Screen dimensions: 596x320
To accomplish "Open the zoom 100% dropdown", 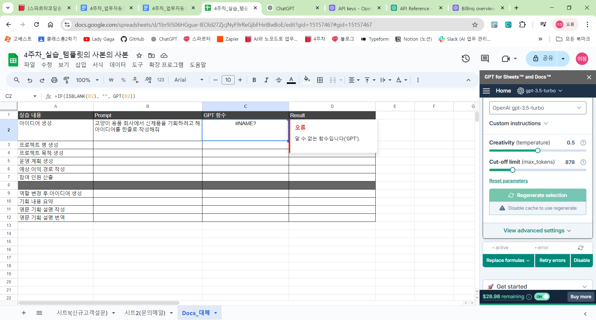I will [x=87, y=80].
